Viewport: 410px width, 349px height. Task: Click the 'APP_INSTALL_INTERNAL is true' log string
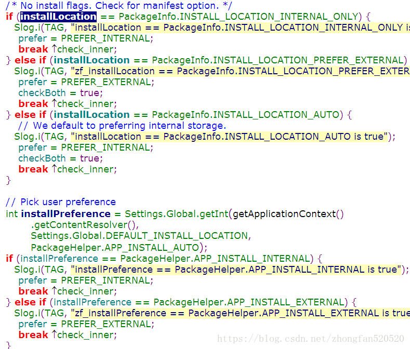tap(236, 270)
